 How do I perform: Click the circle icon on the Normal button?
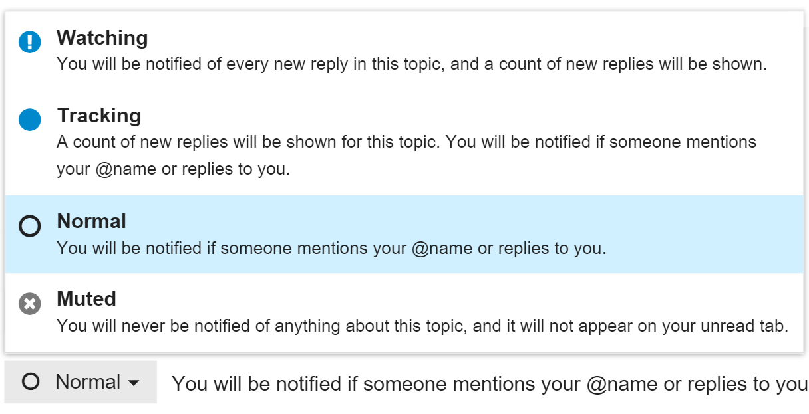(31, 382)
